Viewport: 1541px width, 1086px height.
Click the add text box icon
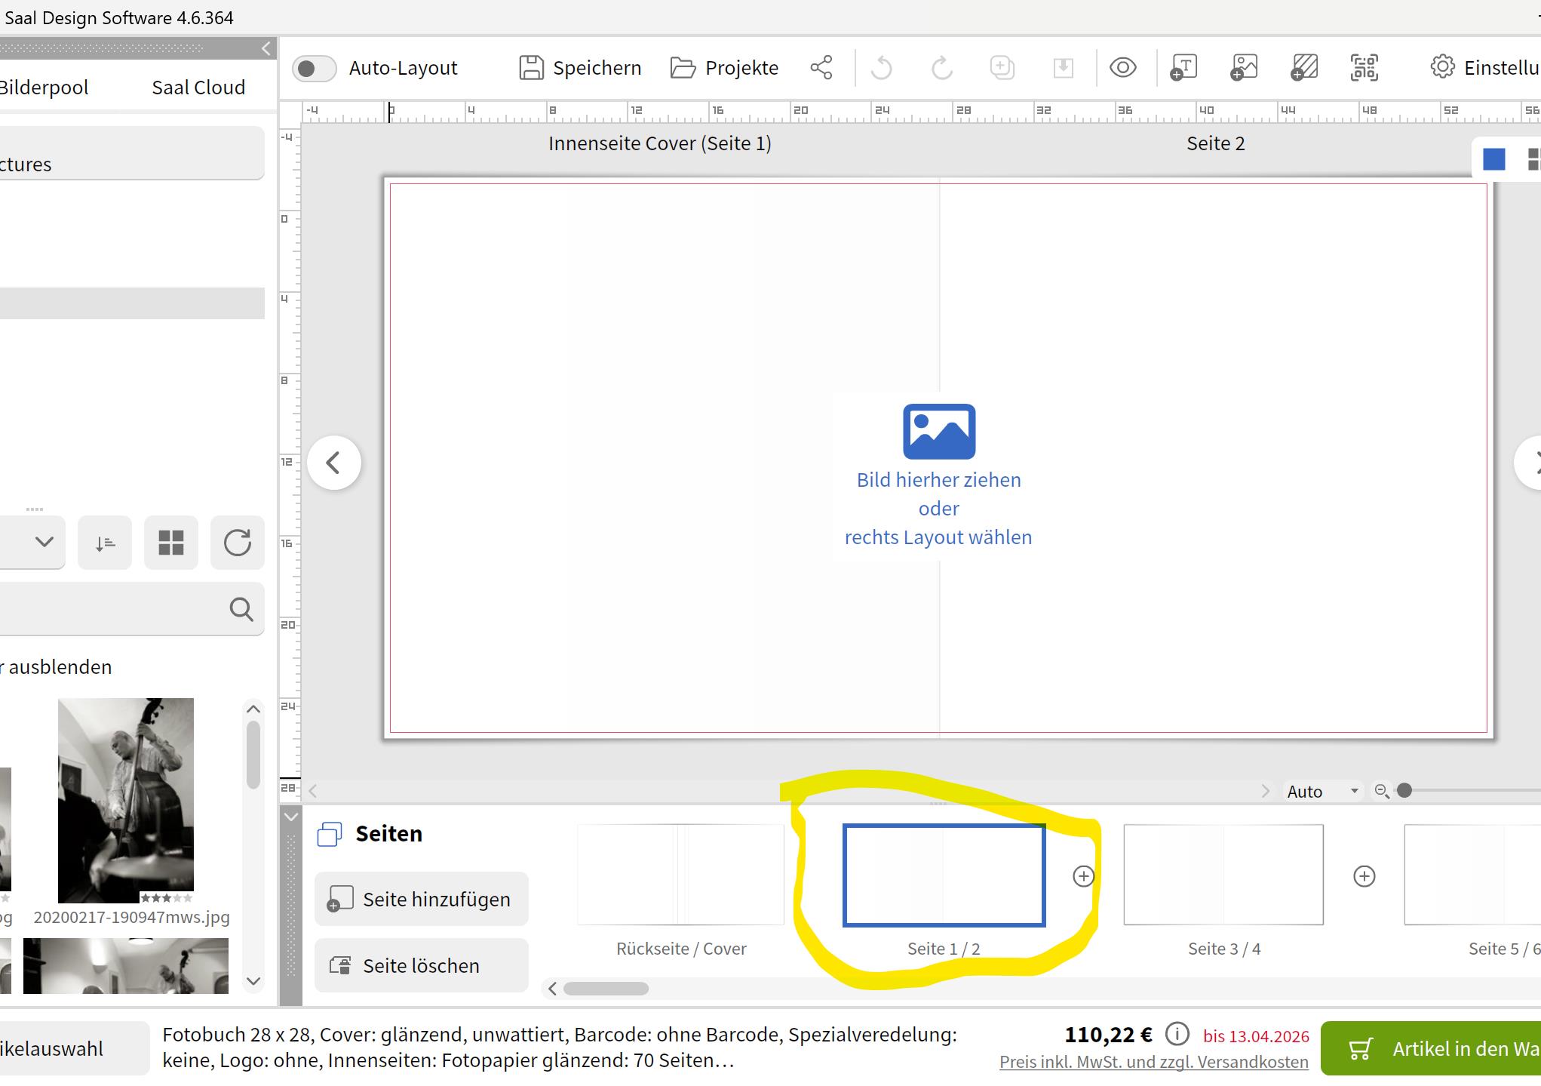point(1183,68)
